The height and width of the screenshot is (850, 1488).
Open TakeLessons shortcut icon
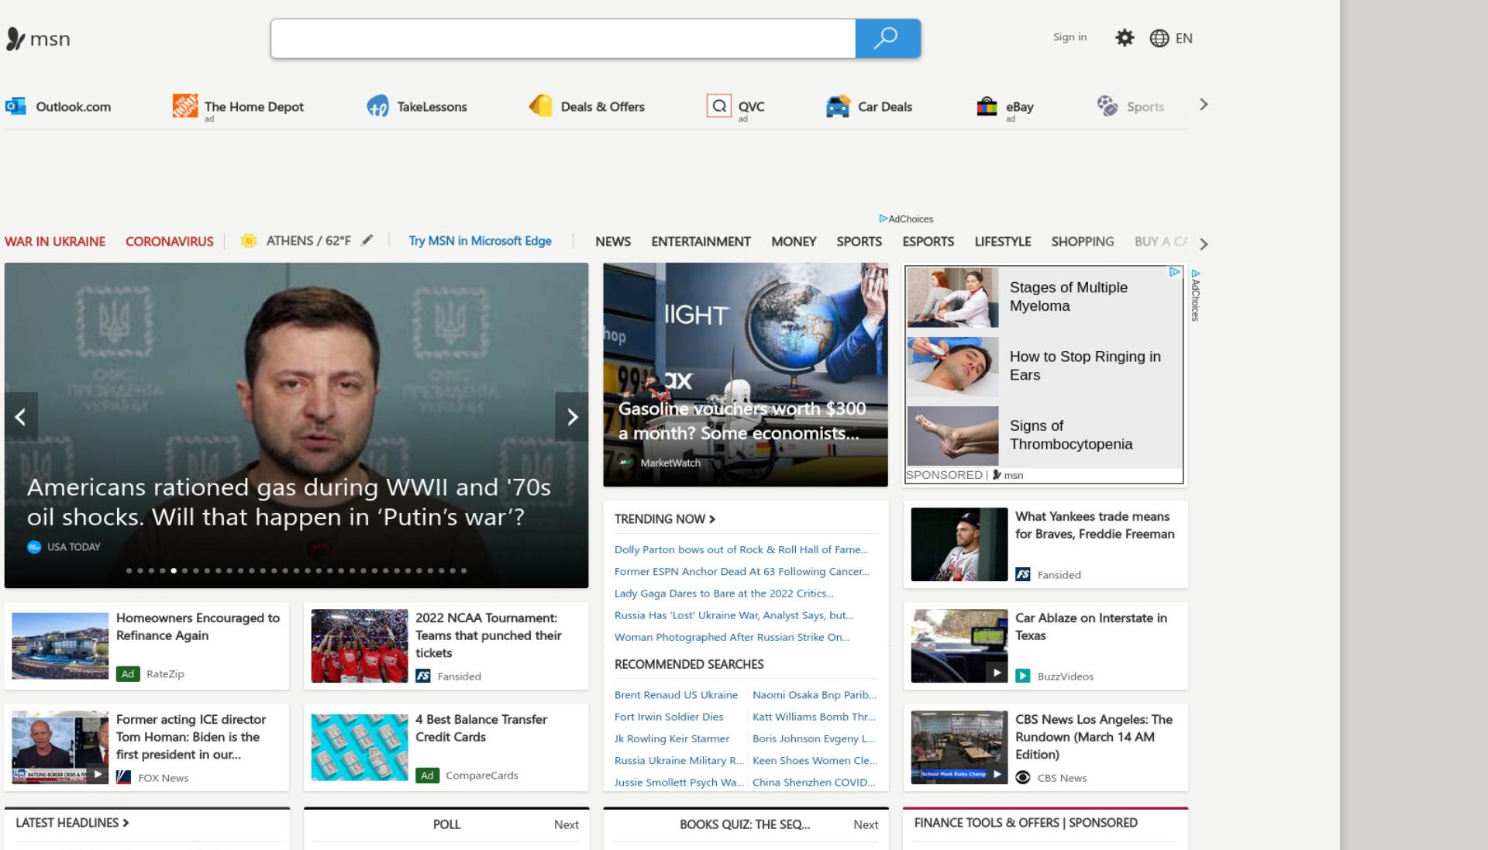point(377,106)
